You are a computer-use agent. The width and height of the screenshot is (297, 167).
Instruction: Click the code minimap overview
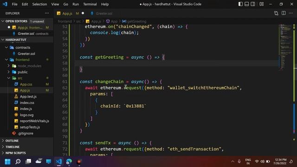tap(286, 47)
